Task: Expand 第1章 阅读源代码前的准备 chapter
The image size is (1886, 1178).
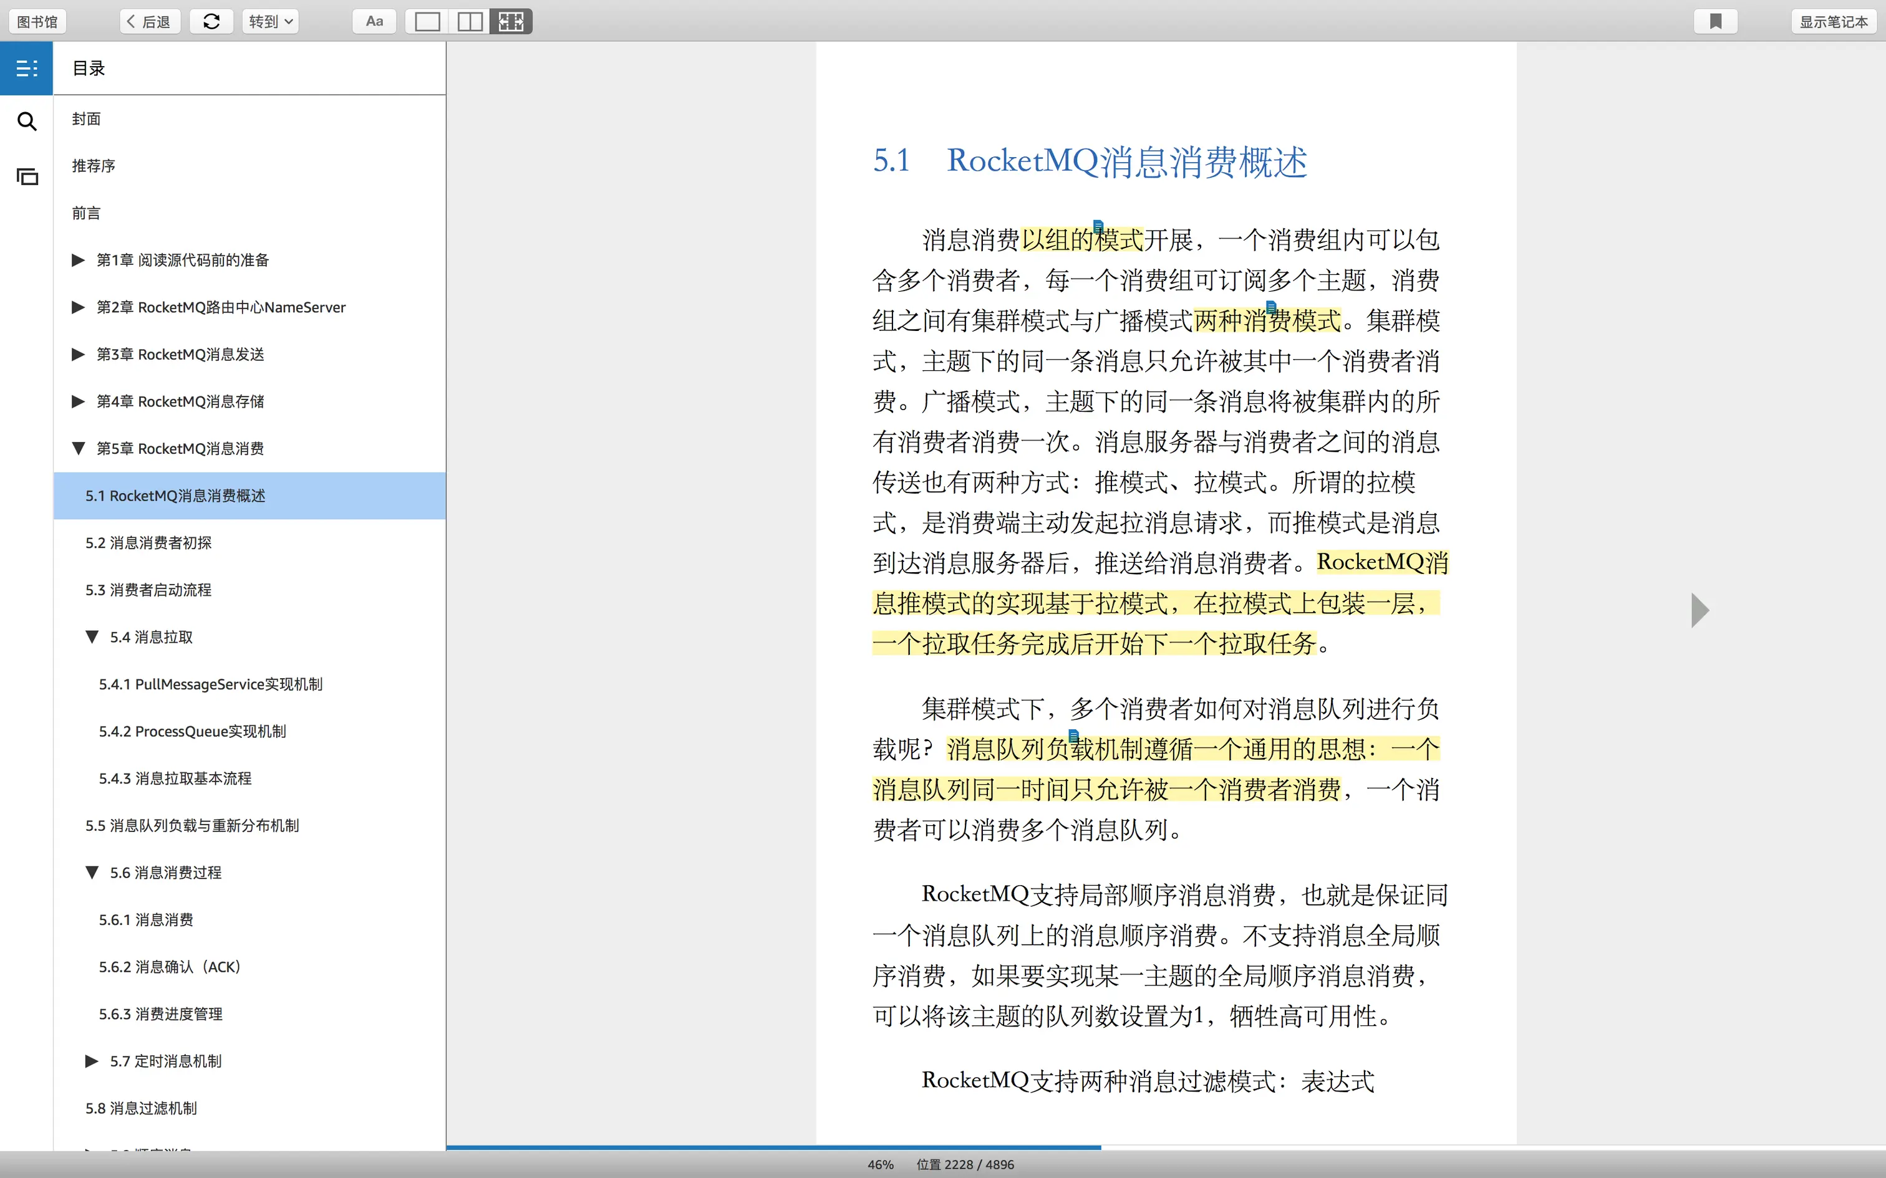Action: 78,261
